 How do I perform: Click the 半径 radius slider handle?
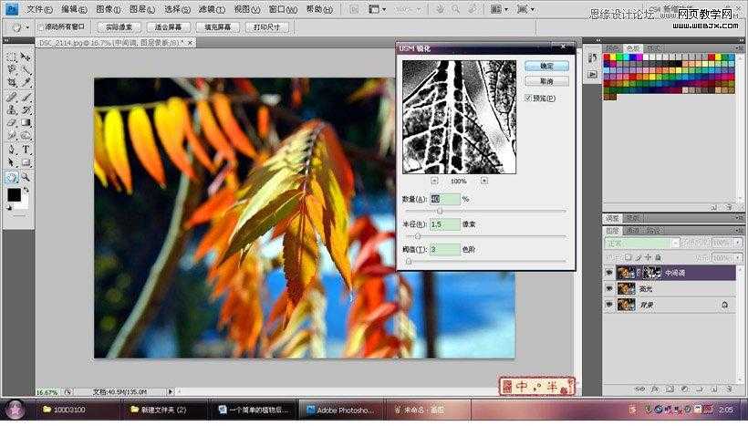point(418,236)
